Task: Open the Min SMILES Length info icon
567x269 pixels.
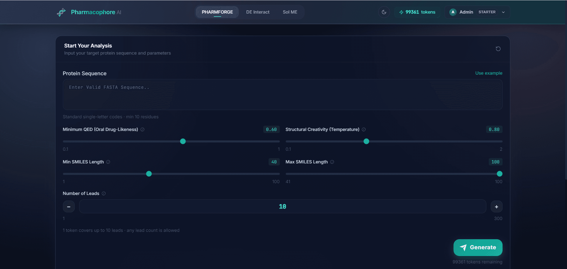Action: coord(108,162)
